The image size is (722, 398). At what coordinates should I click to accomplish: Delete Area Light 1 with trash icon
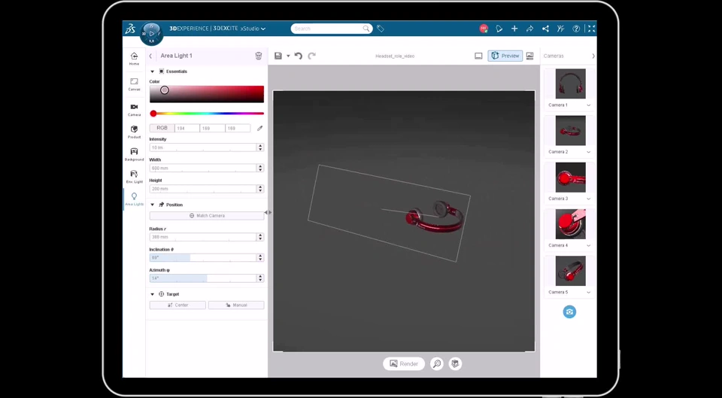[x=258, y=56]
